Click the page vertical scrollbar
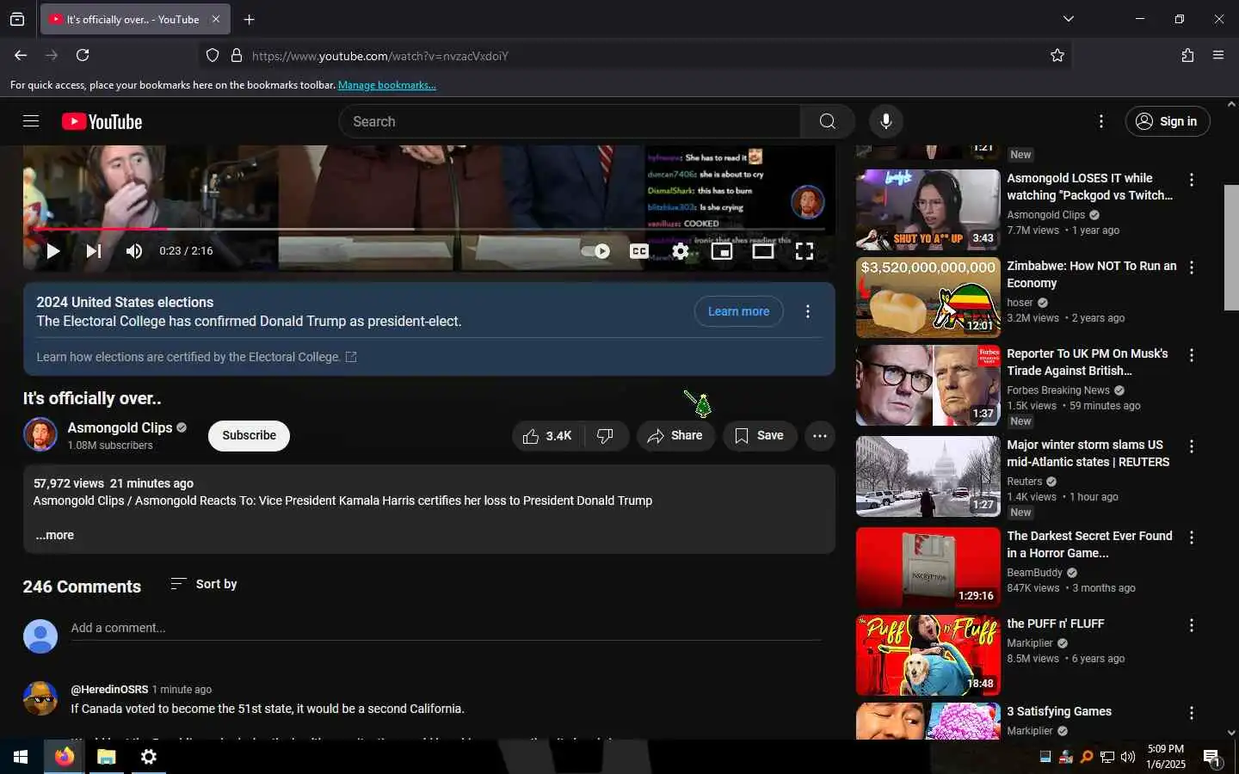This screenshot has height=774, width=1239. (1231, 247)
